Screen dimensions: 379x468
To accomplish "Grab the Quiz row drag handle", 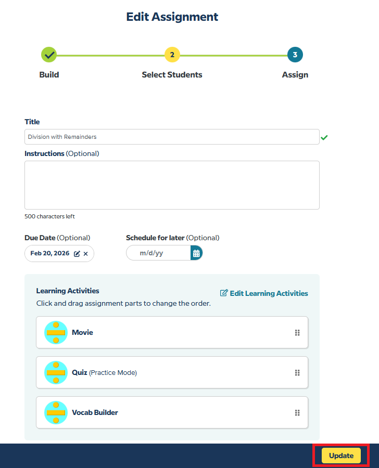I will point(297,373).
